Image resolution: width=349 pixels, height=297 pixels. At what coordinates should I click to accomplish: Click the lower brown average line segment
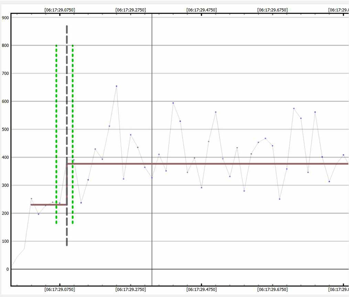click(x=48, y=205)
